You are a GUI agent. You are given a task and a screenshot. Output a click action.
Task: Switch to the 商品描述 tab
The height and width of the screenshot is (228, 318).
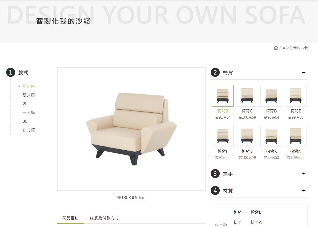click(71, 218)
